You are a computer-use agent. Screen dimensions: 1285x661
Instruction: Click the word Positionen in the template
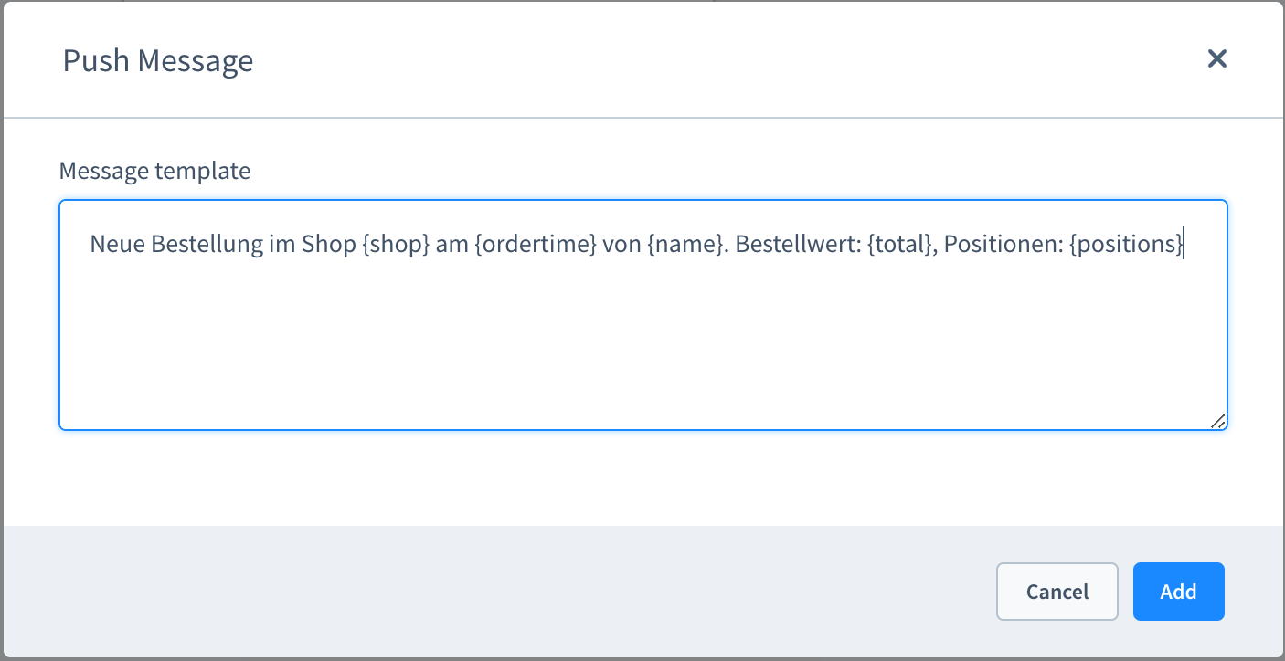coord(1002,245)
